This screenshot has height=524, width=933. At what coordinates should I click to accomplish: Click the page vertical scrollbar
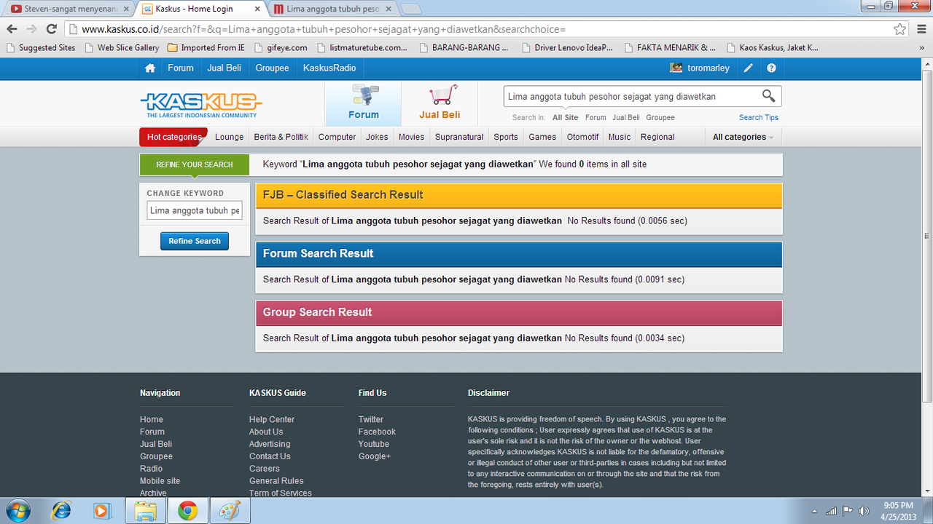(x=927, y=237)
